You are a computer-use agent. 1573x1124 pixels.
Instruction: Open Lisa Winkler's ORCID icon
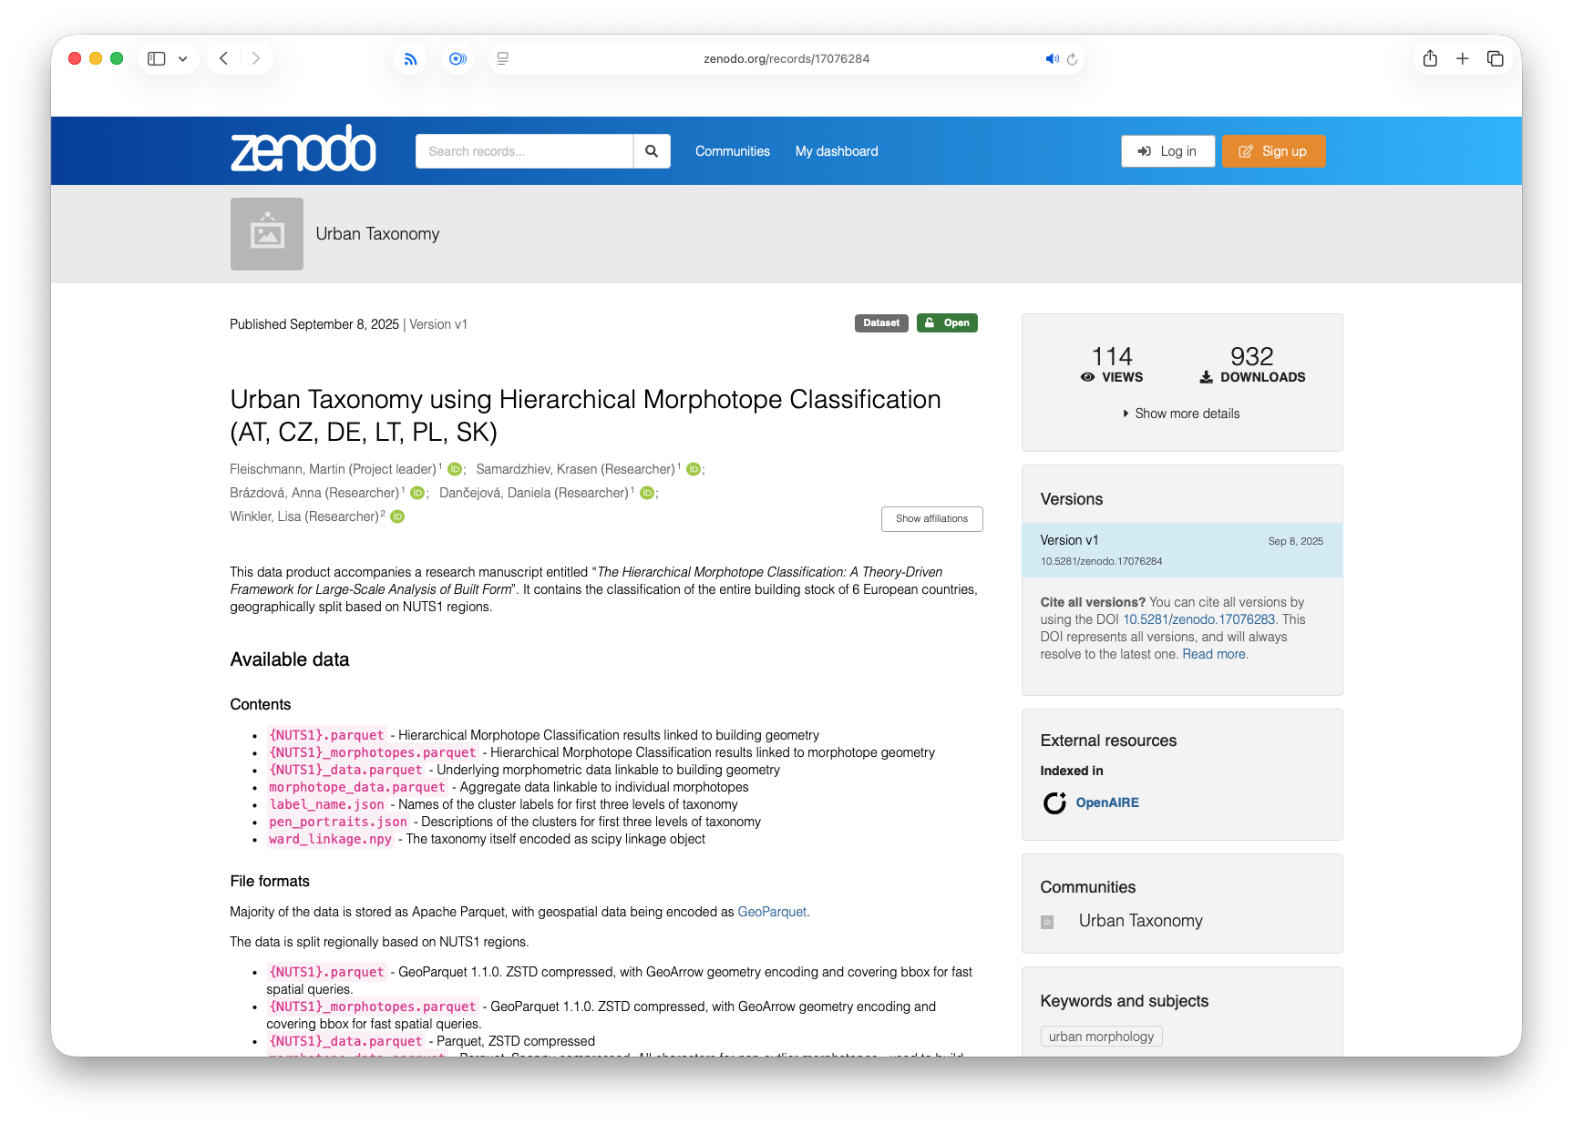pyautogui.click(x=397, y=516)
